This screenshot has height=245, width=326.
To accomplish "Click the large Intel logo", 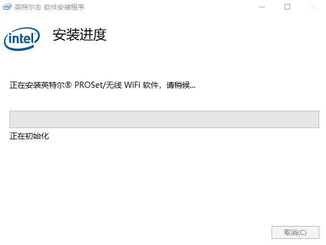I will [x=22, y=39].
